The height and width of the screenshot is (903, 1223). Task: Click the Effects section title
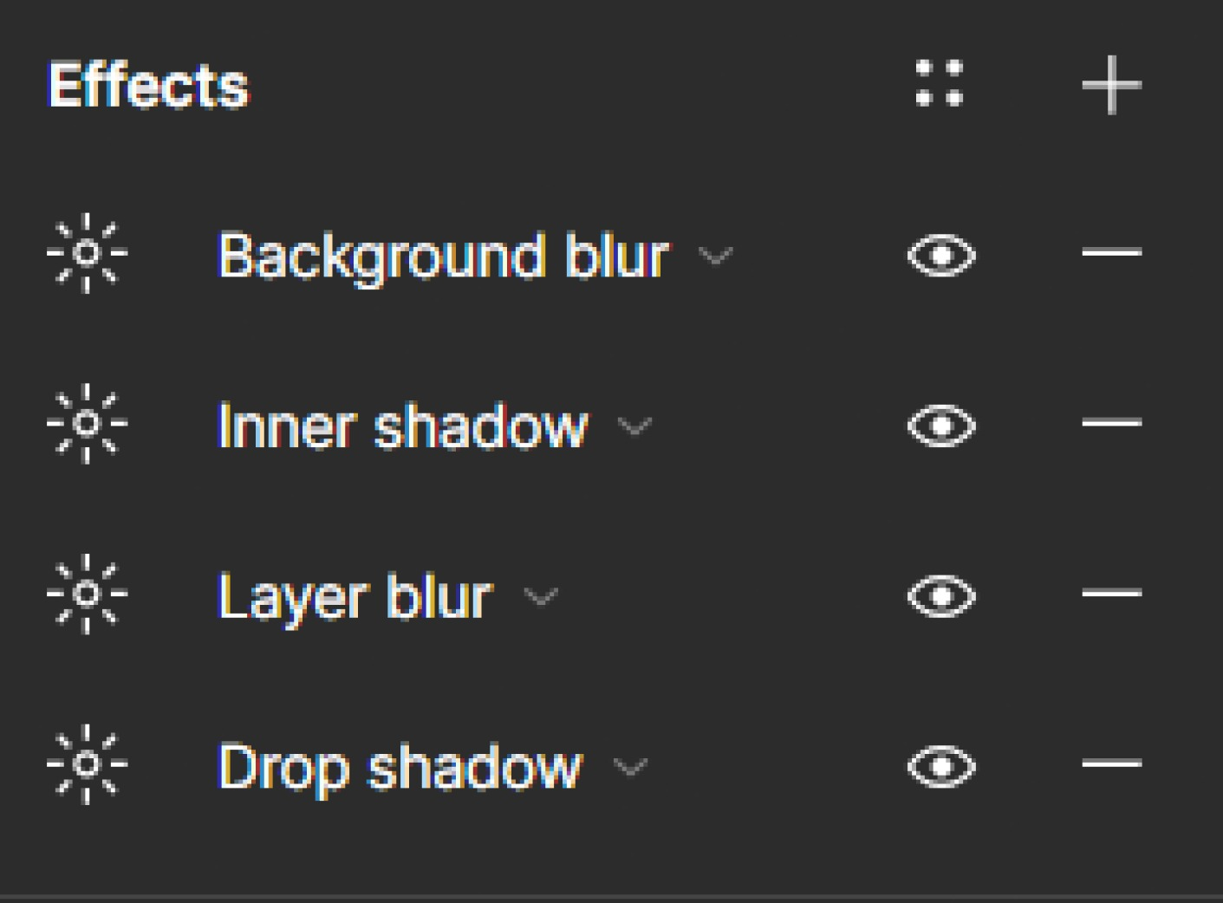(x=148, y=85)
